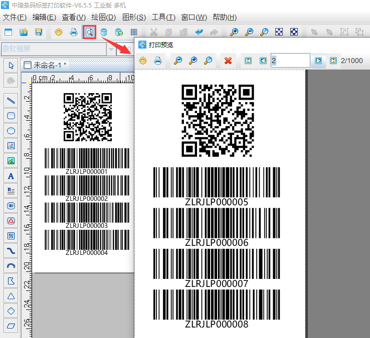The width and height of the screenshot is (370, 338).
Task: Open the 文件(F) menu
Action: click(15, 17)
